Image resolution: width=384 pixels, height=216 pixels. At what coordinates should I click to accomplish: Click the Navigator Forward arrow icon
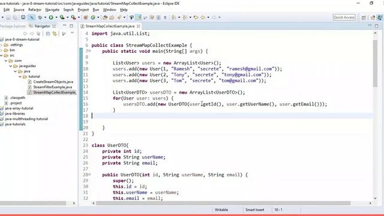[32, 34]
